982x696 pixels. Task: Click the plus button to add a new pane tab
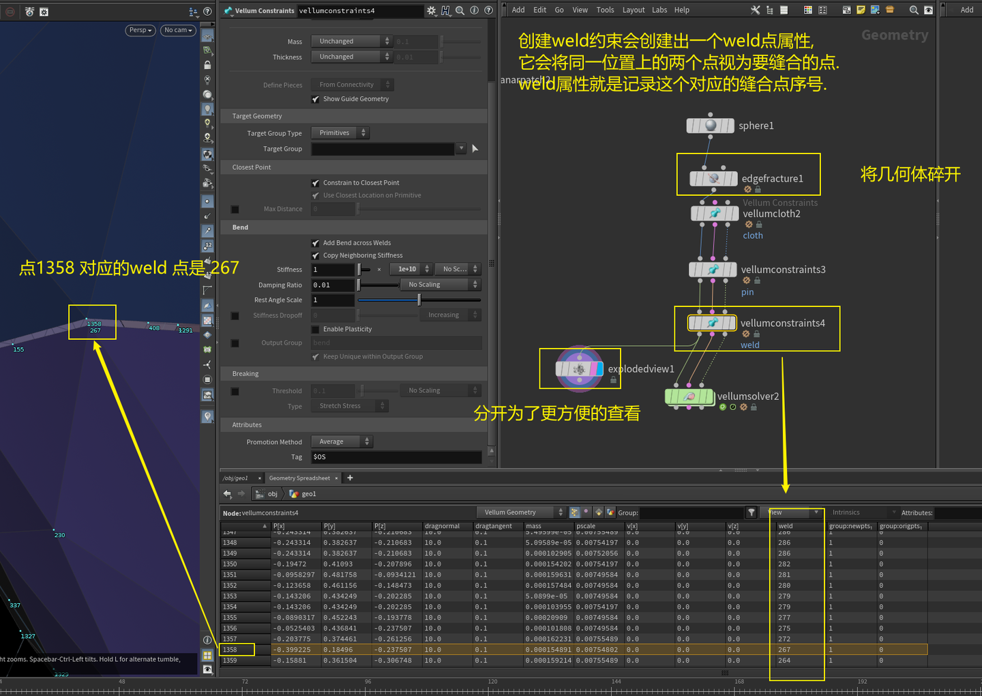350,478
